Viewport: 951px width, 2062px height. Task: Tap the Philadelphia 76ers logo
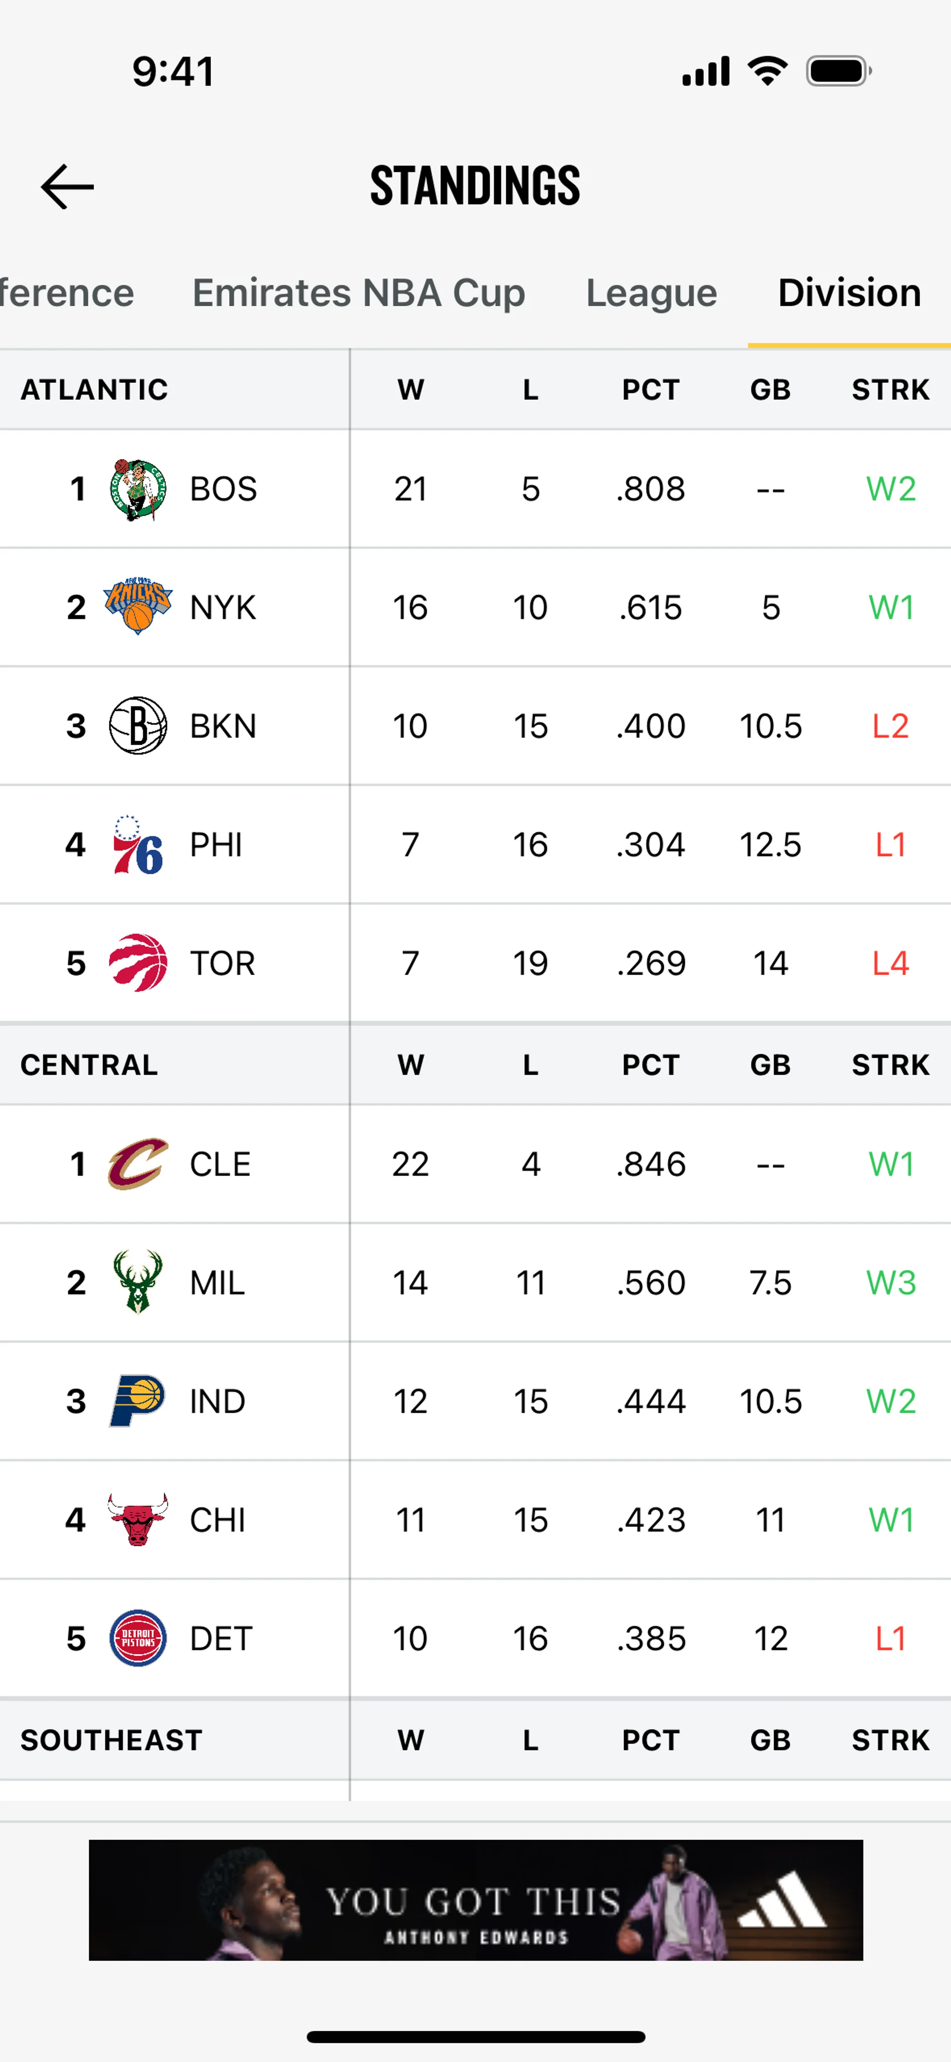pyautogui.click(x=138, y=845)
